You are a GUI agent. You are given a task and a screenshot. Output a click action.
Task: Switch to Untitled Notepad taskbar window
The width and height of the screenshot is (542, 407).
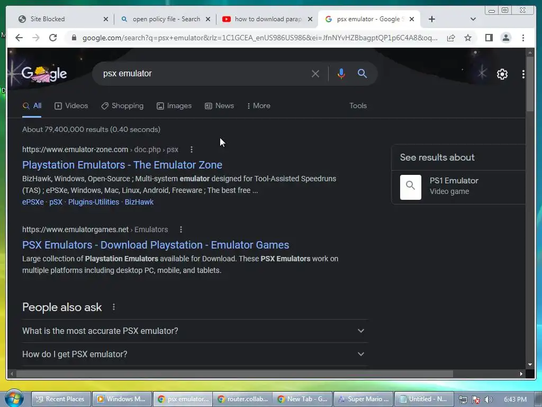click(424, 399)
